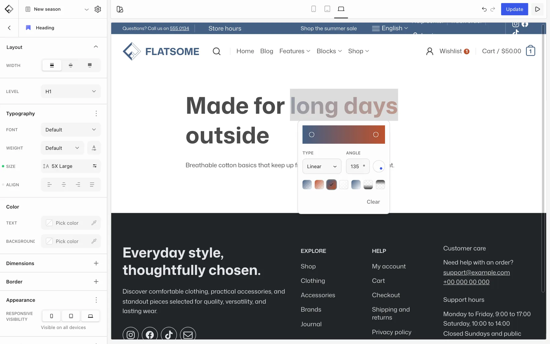Align text right
Image resolution: width=550 pixels, height=344 pixels.
coord(78,184)
